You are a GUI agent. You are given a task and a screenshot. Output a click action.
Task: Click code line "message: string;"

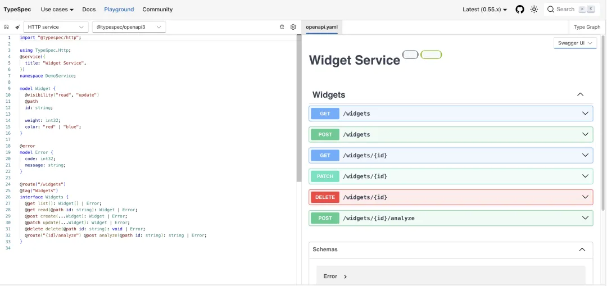(x=46, y=165)
